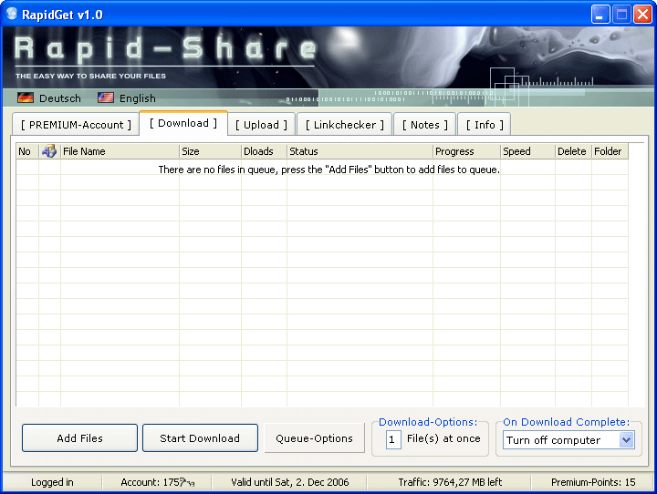Click the Start Download button

point(200,438)
